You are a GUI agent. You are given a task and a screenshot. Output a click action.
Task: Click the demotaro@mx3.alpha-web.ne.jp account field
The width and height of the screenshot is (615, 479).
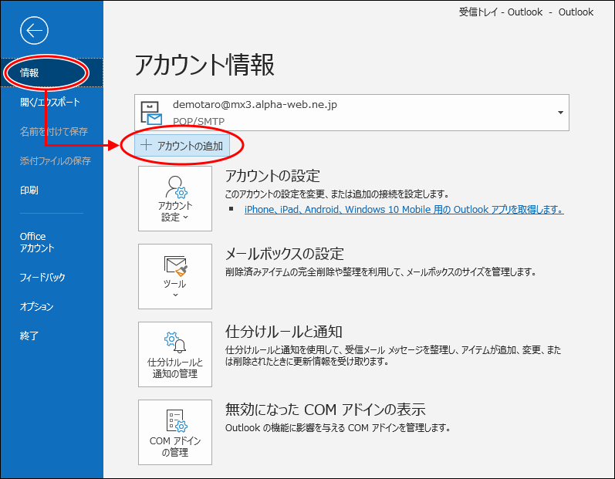(x=351, y=113)
